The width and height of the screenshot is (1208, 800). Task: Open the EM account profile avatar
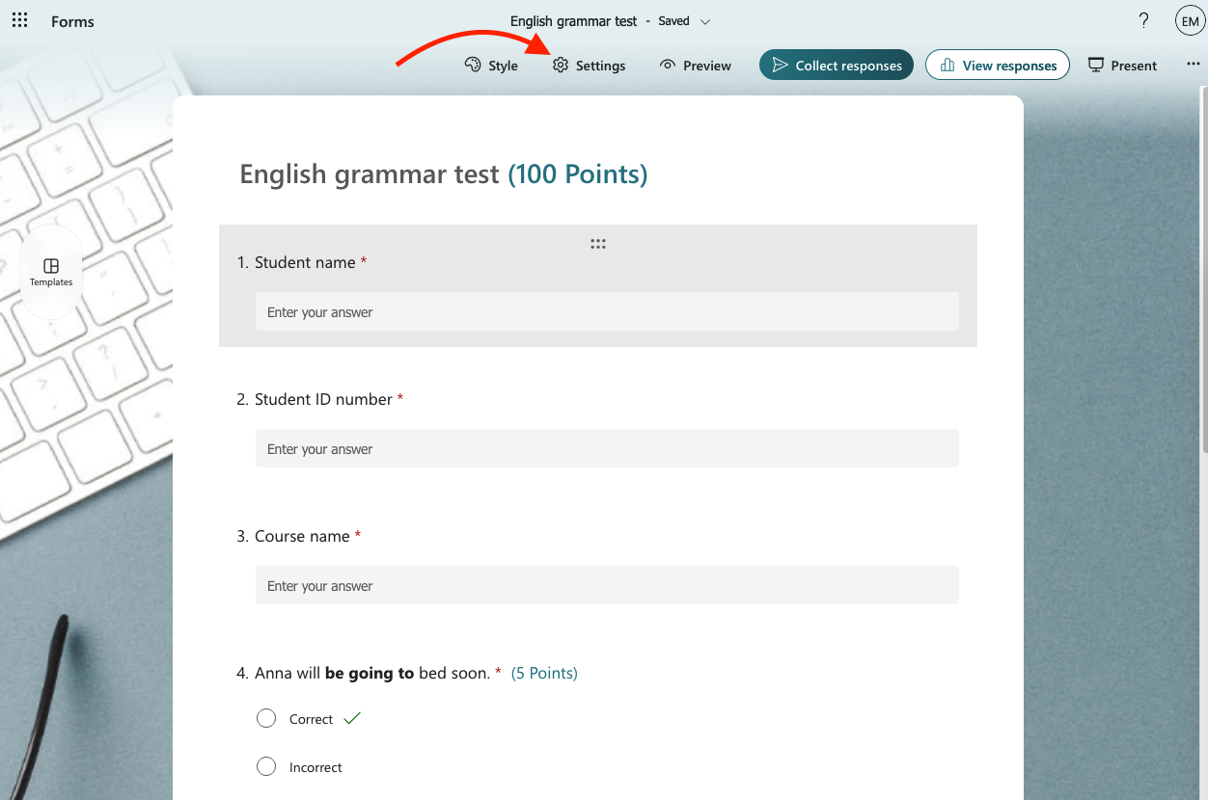click(x=1190, y=21)
